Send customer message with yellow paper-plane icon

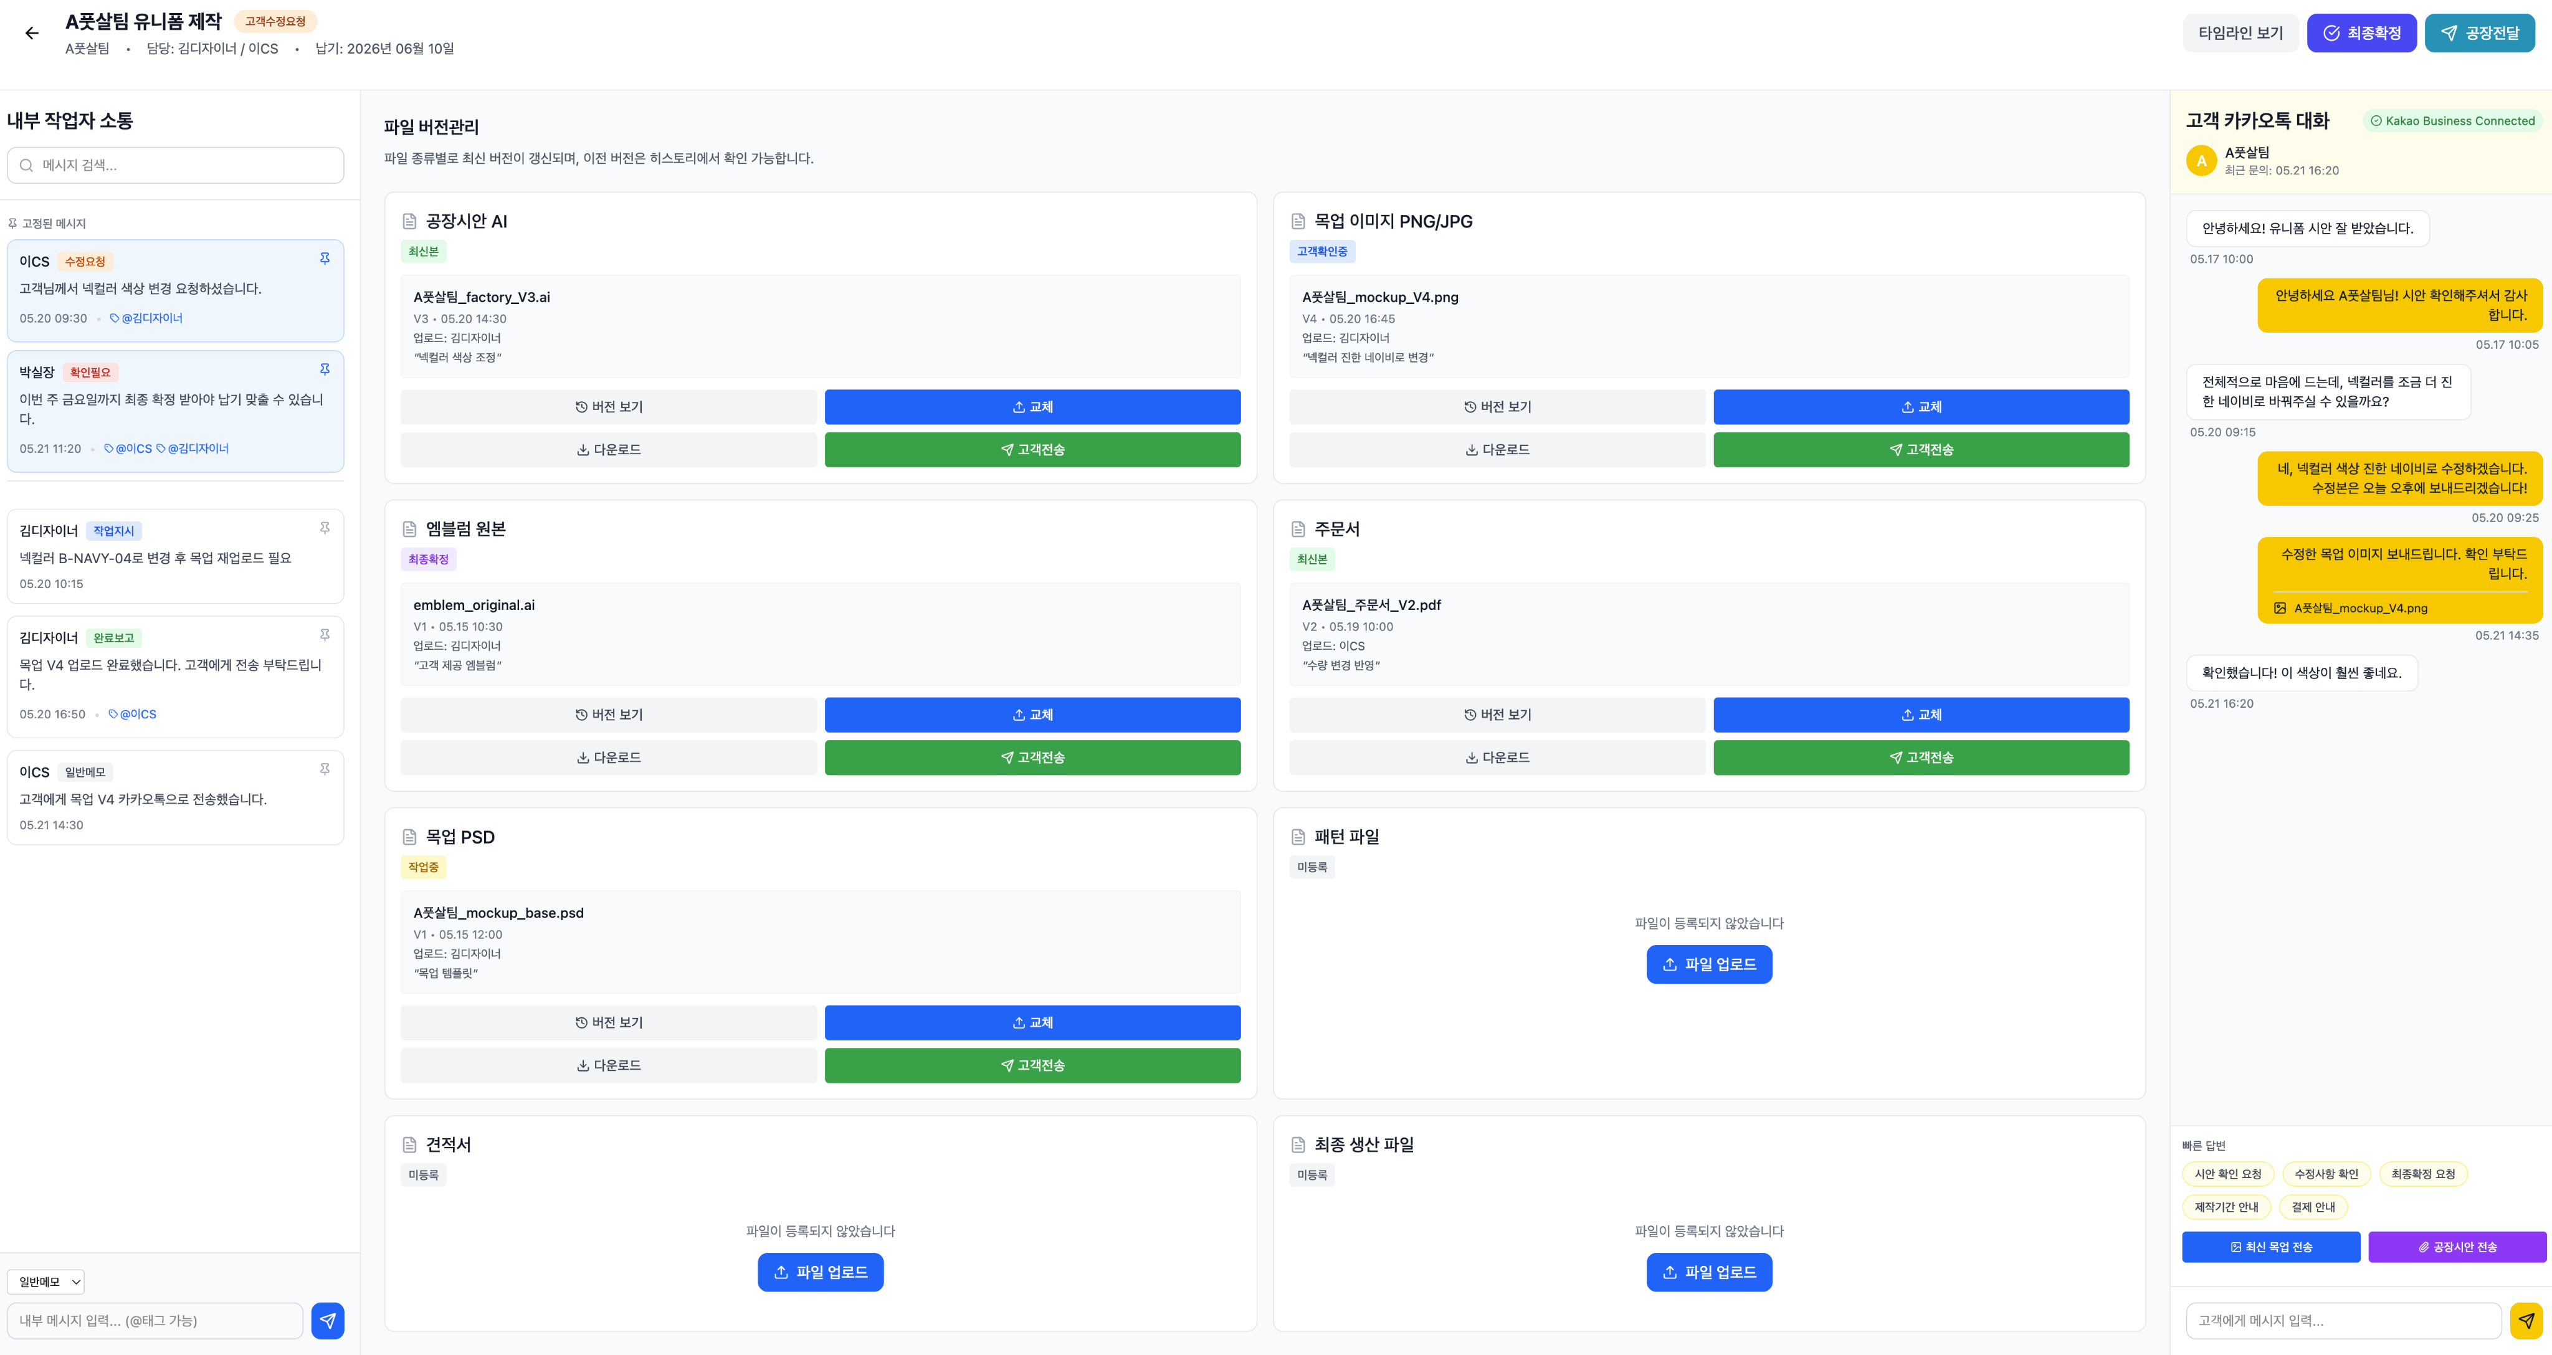[x=2526, y=1320]
